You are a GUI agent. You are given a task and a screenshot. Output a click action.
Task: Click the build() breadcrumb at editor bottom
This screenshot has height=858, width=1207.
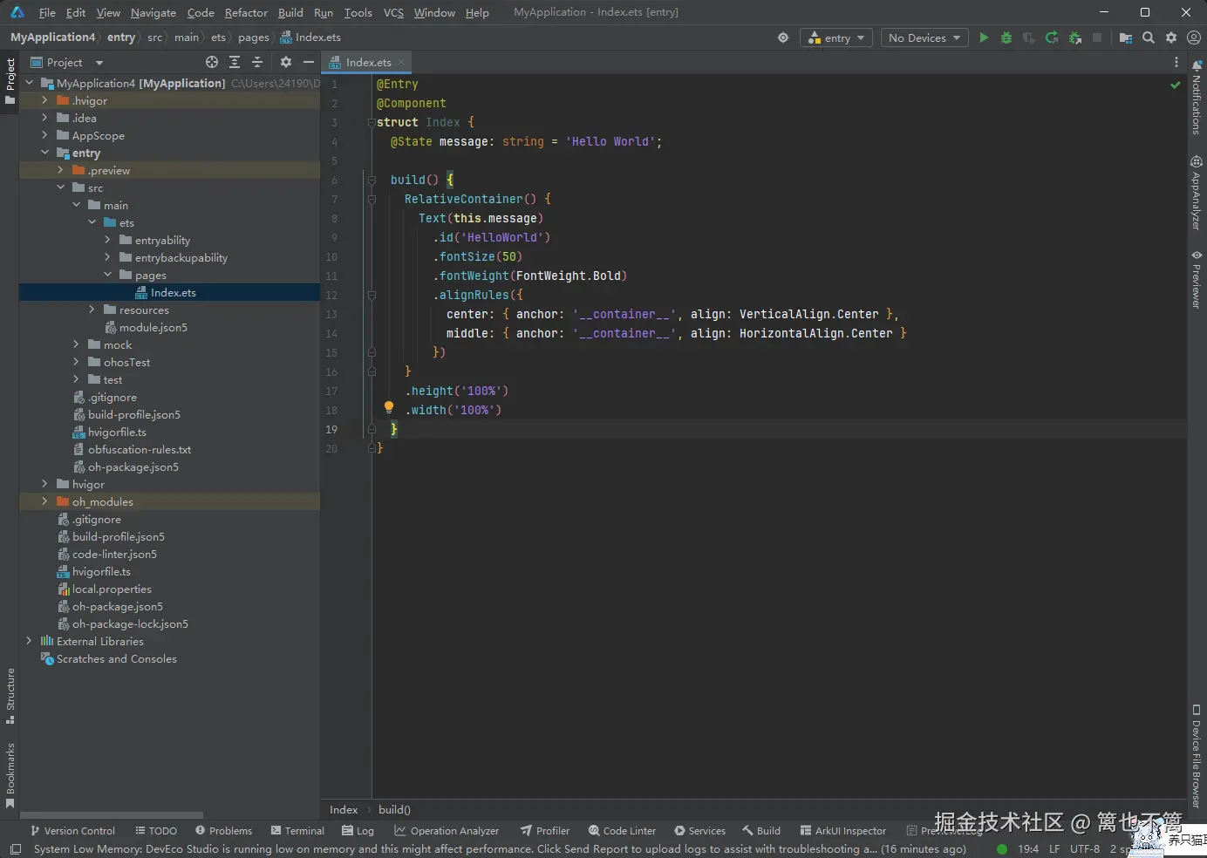(394, 809)
